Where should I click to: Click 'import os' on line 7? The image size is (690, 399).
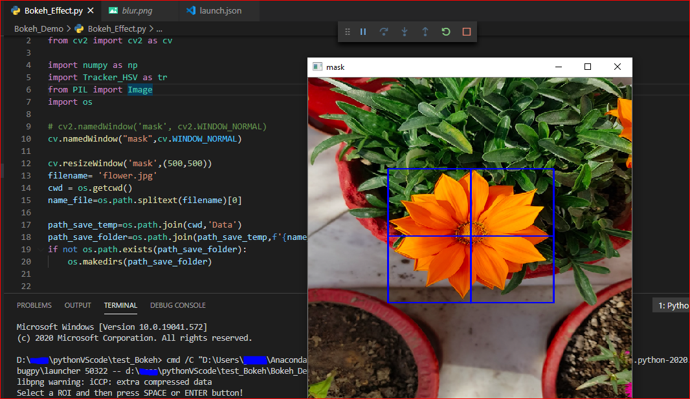[70, 102]
